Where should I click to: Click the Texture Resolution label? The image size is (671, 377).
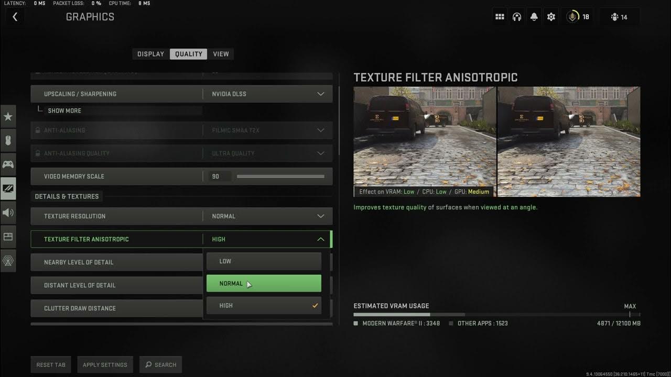(x=74, y=216)
